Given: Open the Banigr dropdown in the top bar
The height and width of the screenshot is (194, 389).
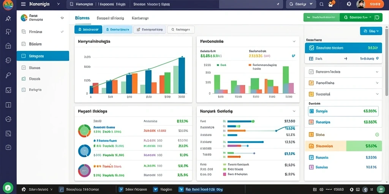Looking at the screenshot, I should (x=301, y=4).
